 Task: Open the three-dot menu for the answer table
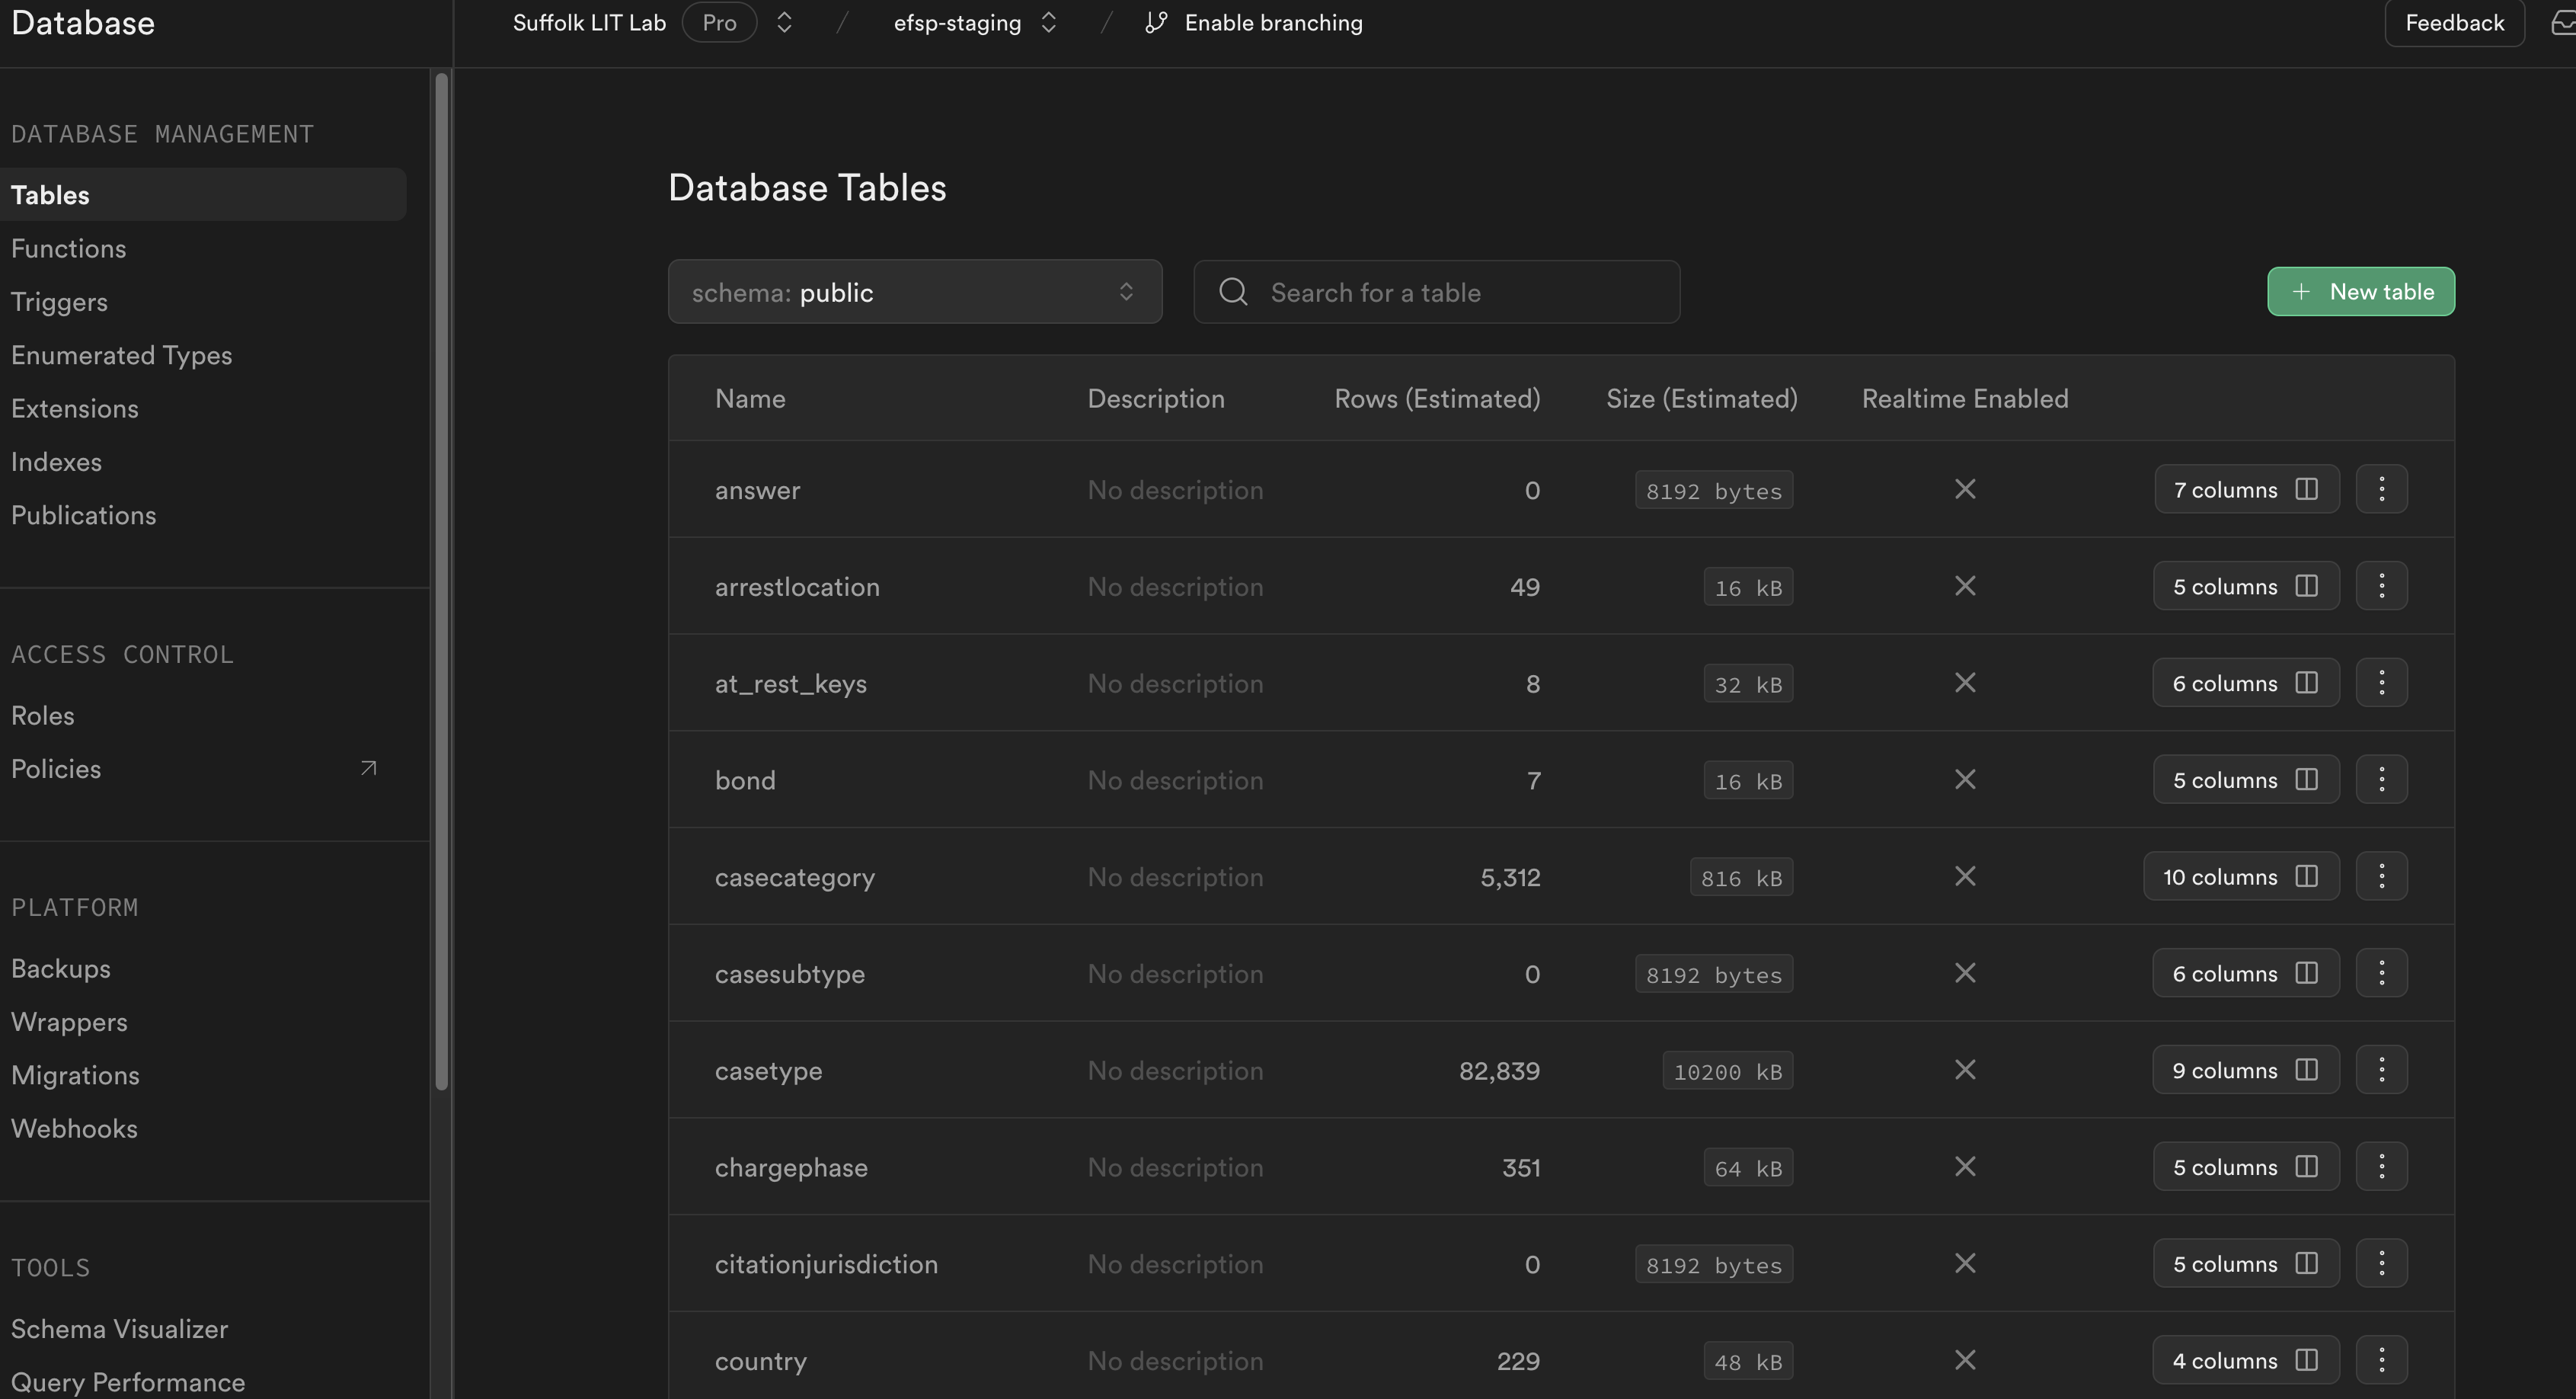(x=2381, y=489)
